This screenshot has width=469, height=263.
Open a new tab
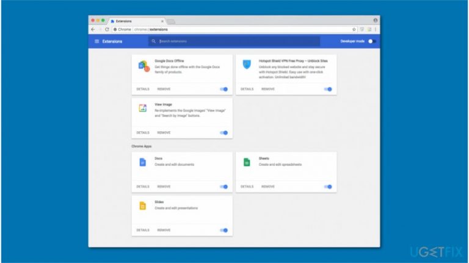coord(171,21)
